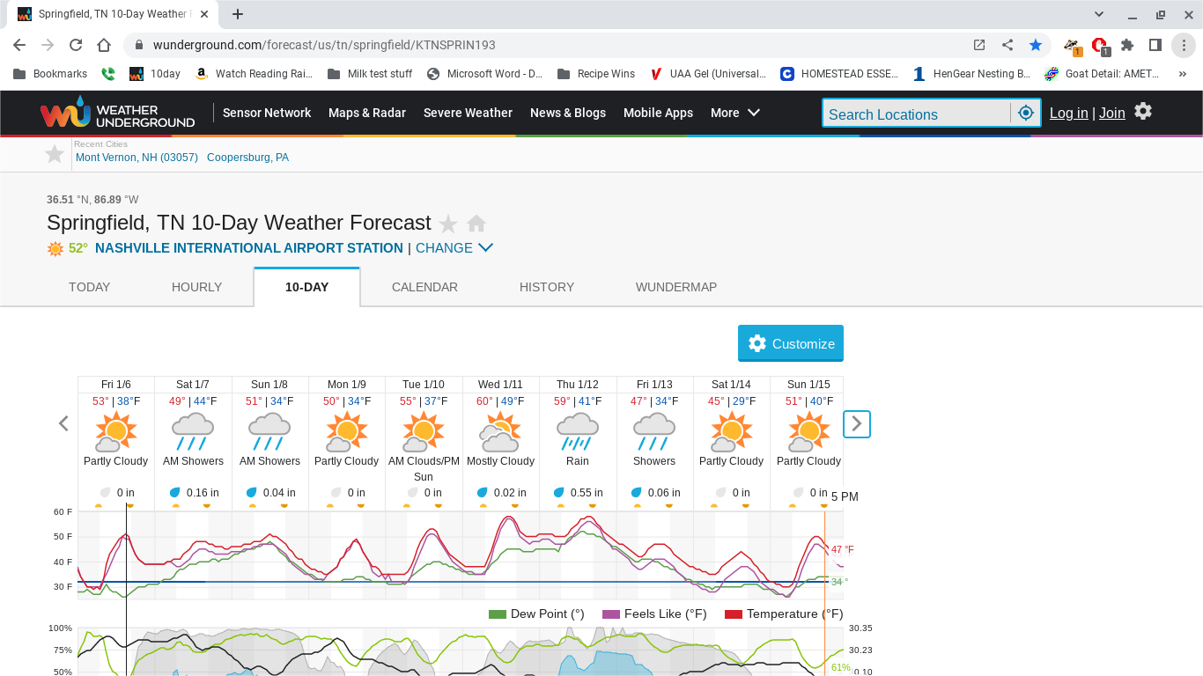The height and width of the screenshot is (676, 1203).
Task: Click NASHVILLE INTERNATIONAL AIRPORT STATION link
Action: pyautogui.click(x=249, y=248)
